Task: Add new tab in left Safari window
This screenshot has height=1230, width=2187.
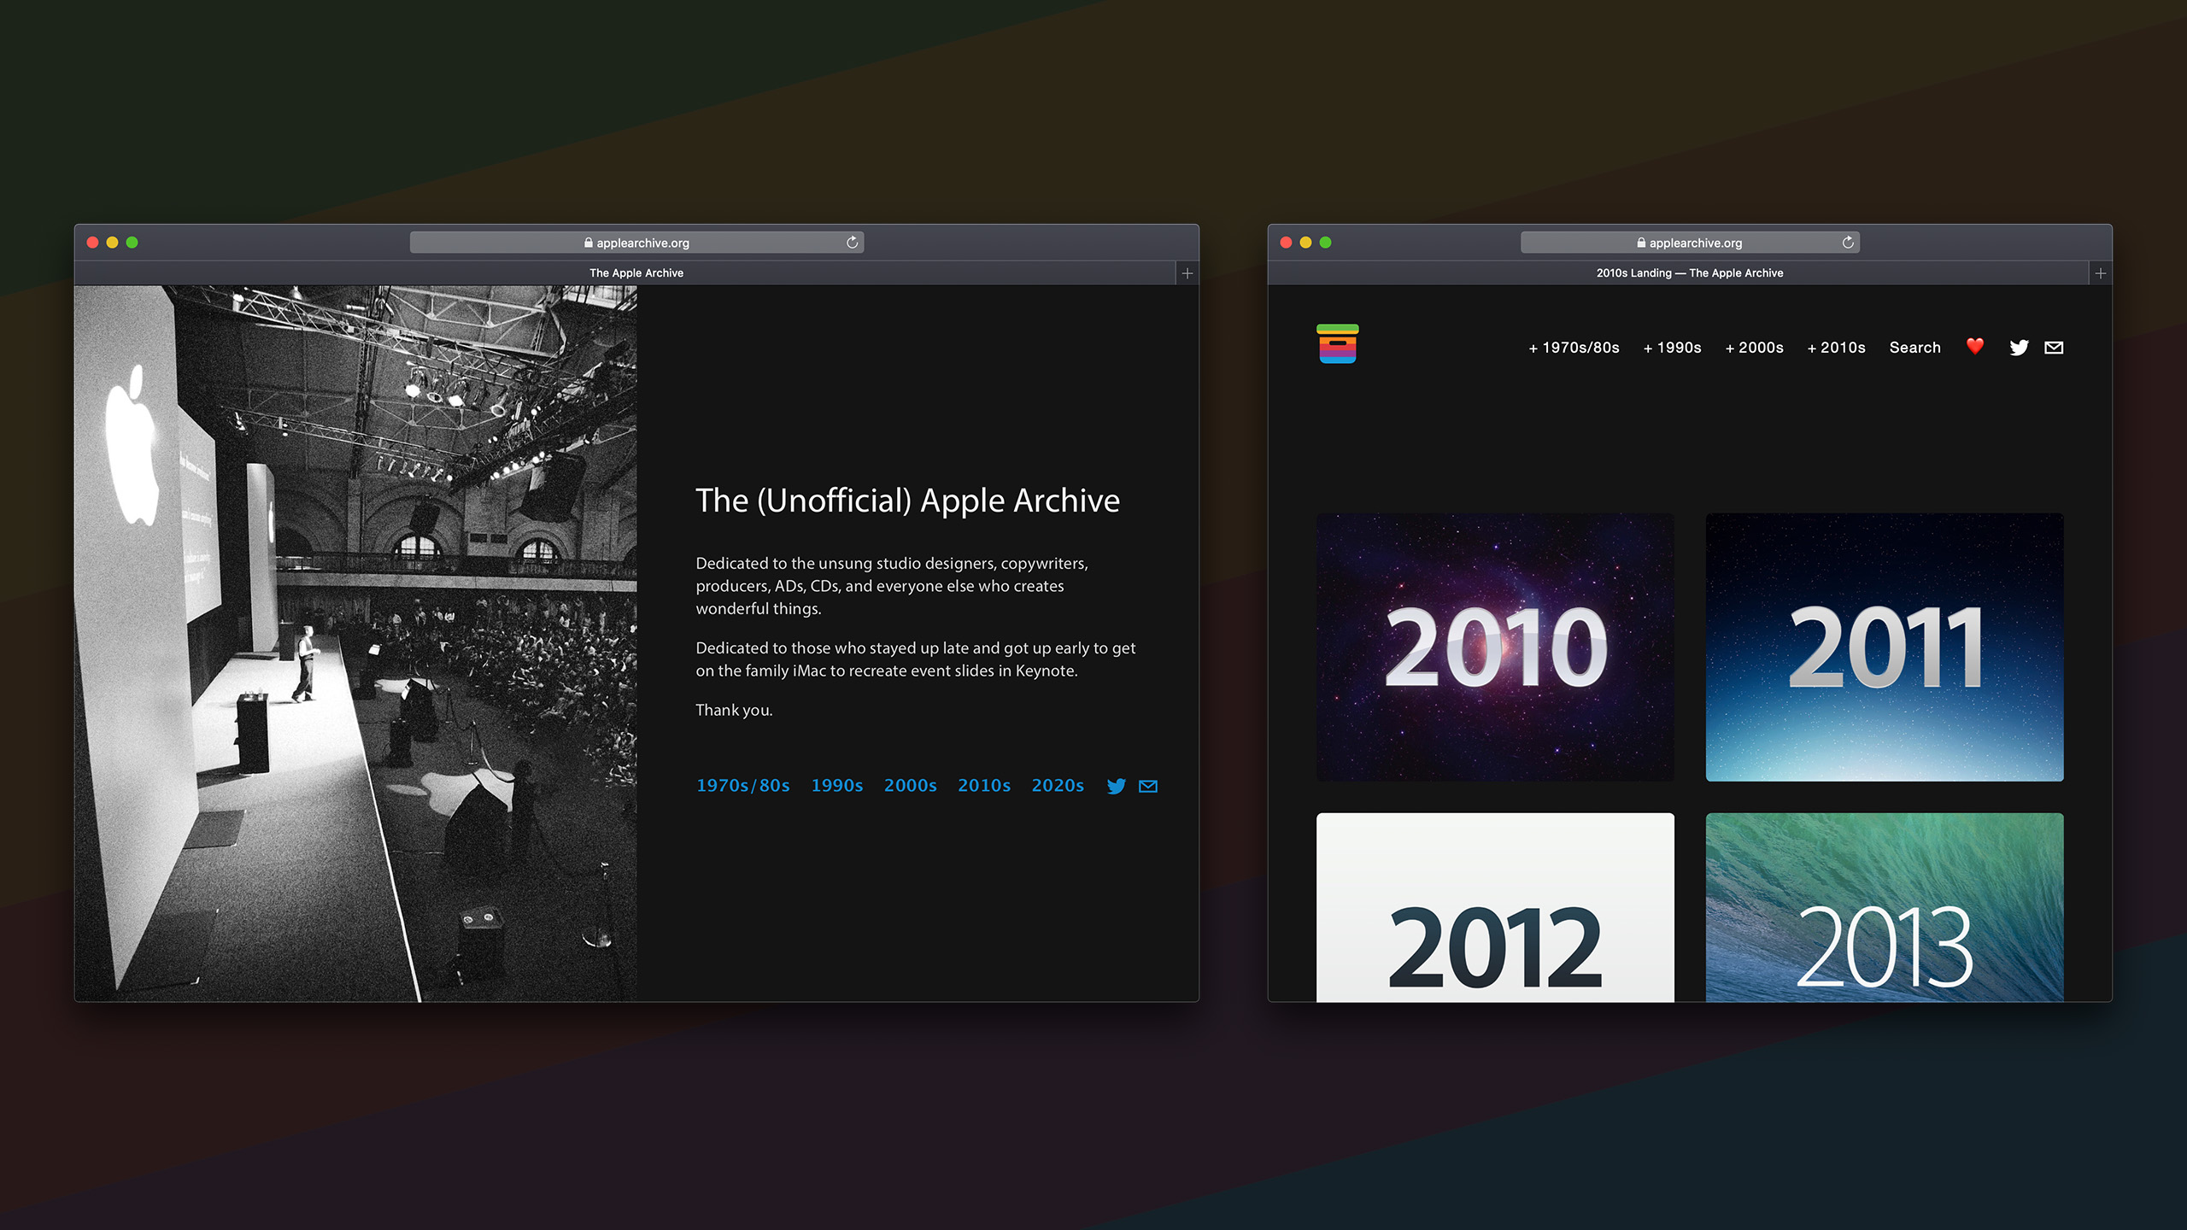Action: click(1187, 273)
